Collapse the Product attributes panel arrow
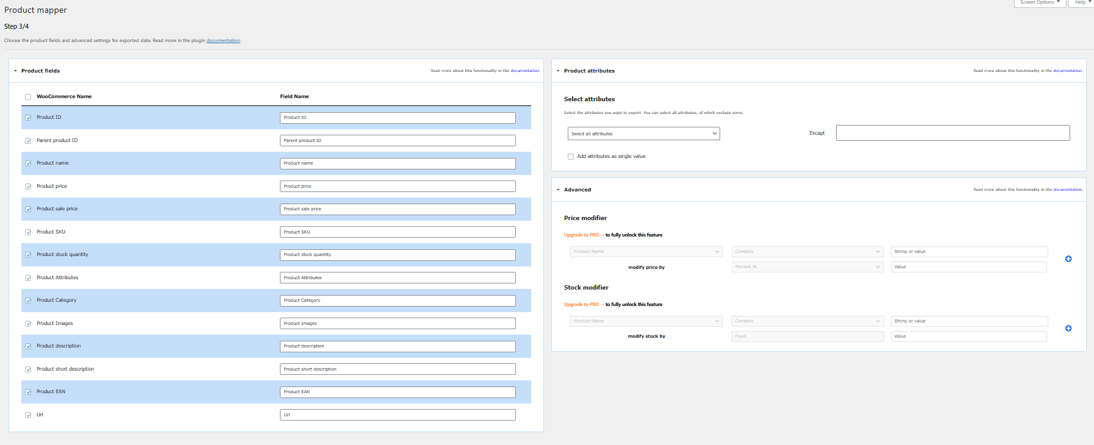The image size is (1094, 445). (558, 71)
